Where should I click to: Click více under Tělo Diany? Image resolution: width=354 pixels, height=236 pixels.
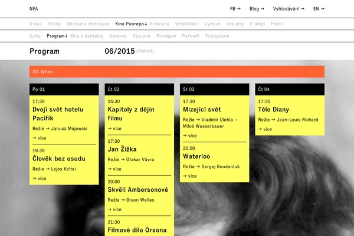(x=265, y=129)
